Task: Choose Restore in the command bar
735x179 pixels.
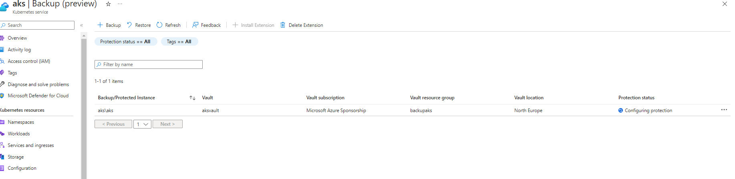Action: [139, 25]
